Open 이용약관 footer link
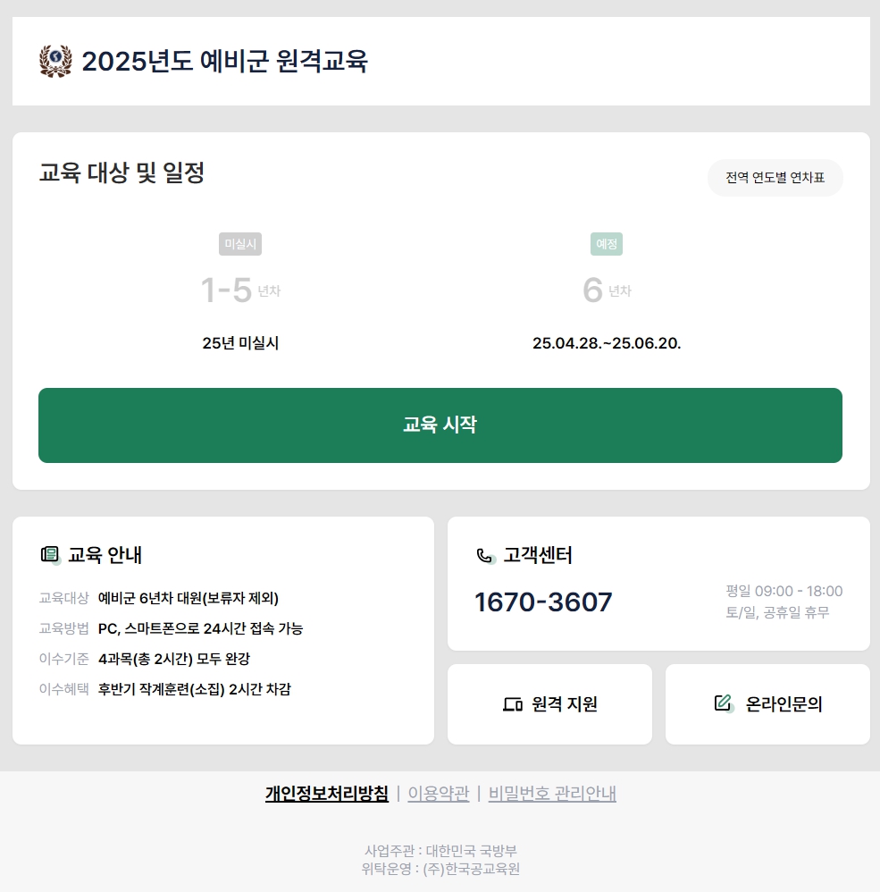The image size is (880, 892). (439, 793)
